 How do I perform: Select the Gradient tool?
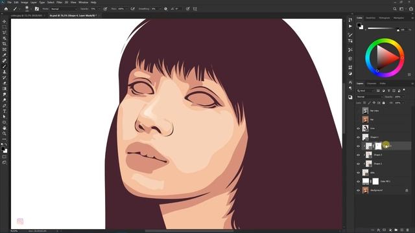click(5, 89)
